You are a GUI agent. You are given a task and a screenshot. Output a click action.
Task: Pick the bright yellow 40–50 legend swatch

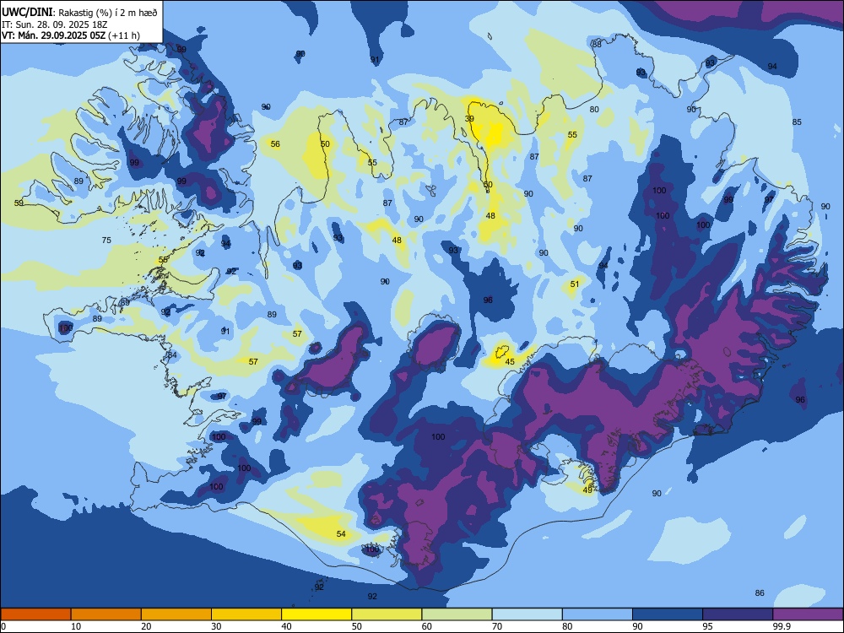pos(316,614)
